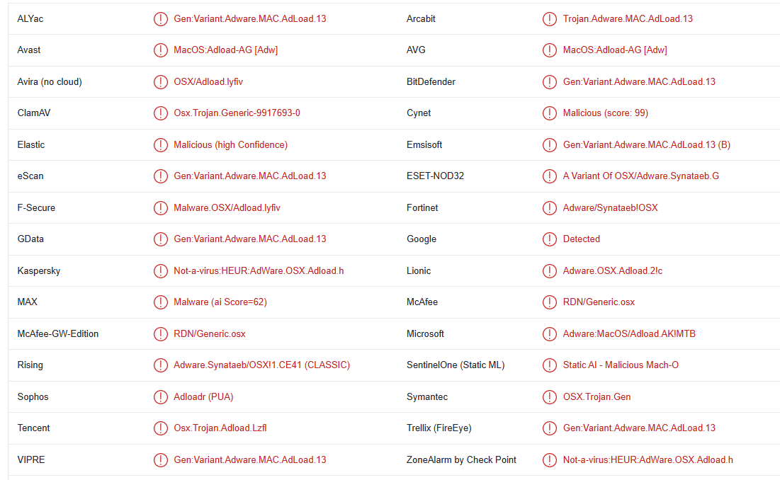The height and width of the screenshot is (480, 780).
Task: Click the warning icon in the Symantec row
Action: 550,397
